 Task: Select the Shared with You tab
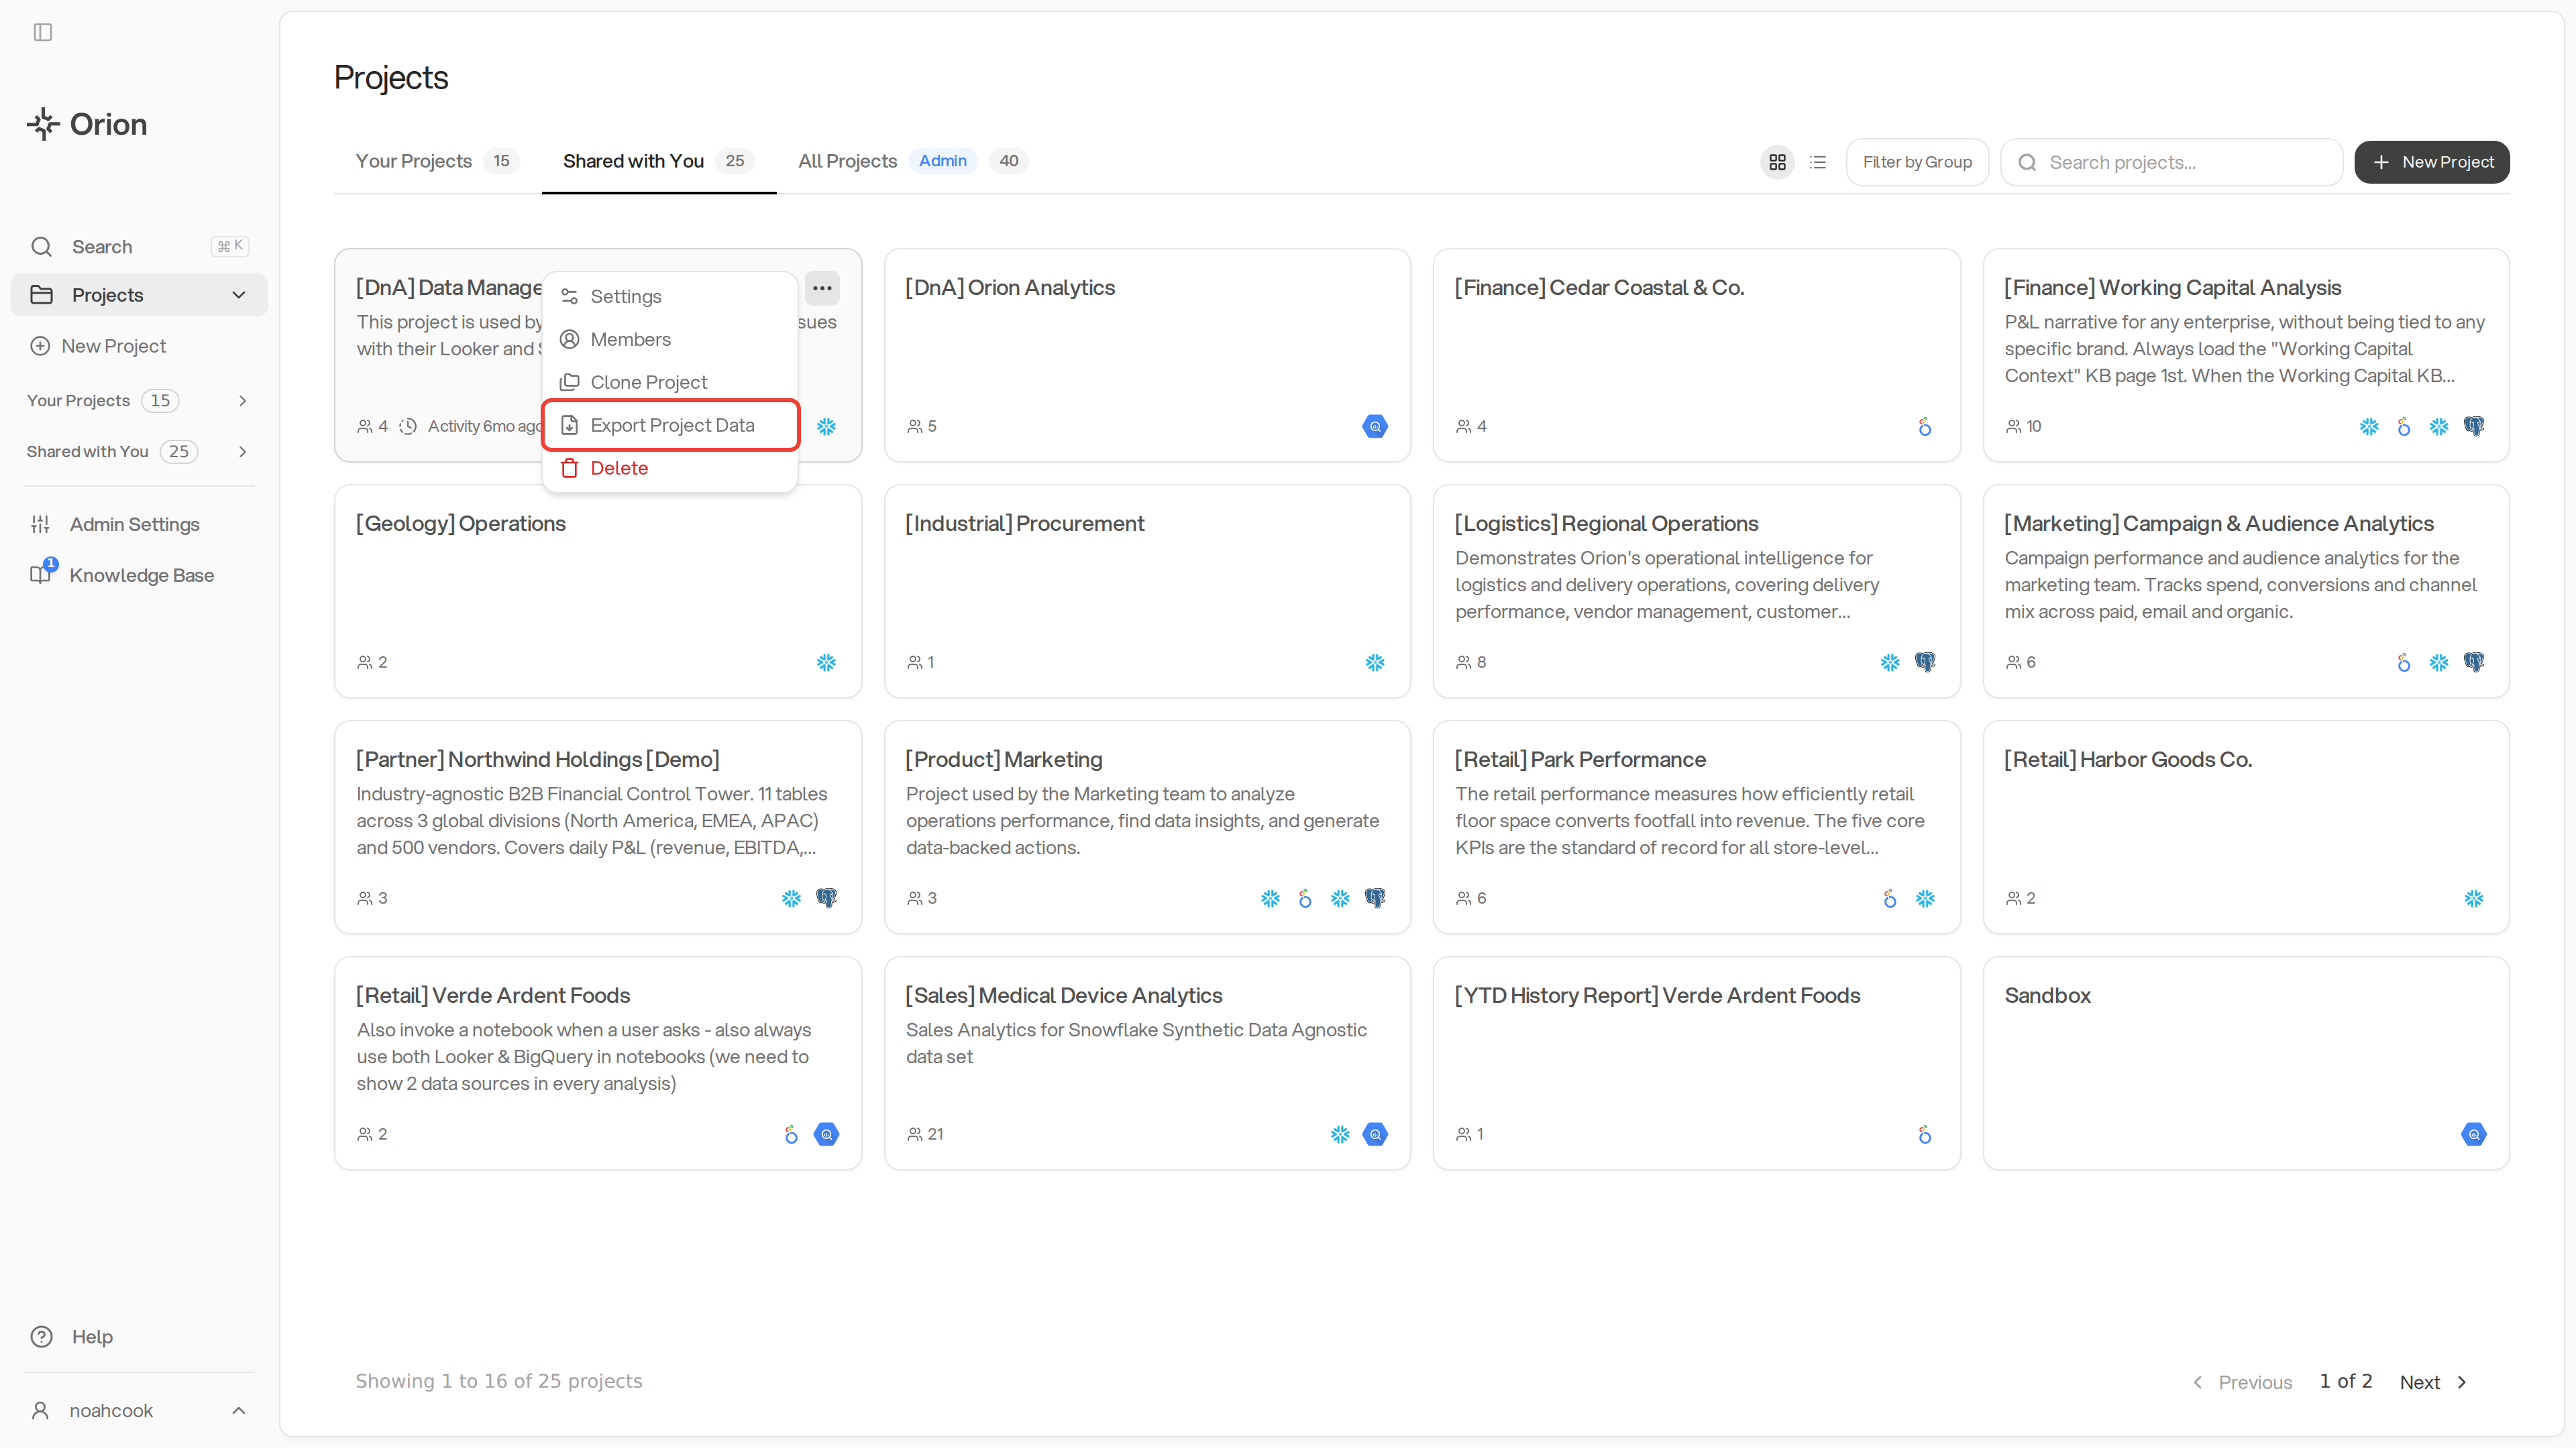[x=658, y=161]
